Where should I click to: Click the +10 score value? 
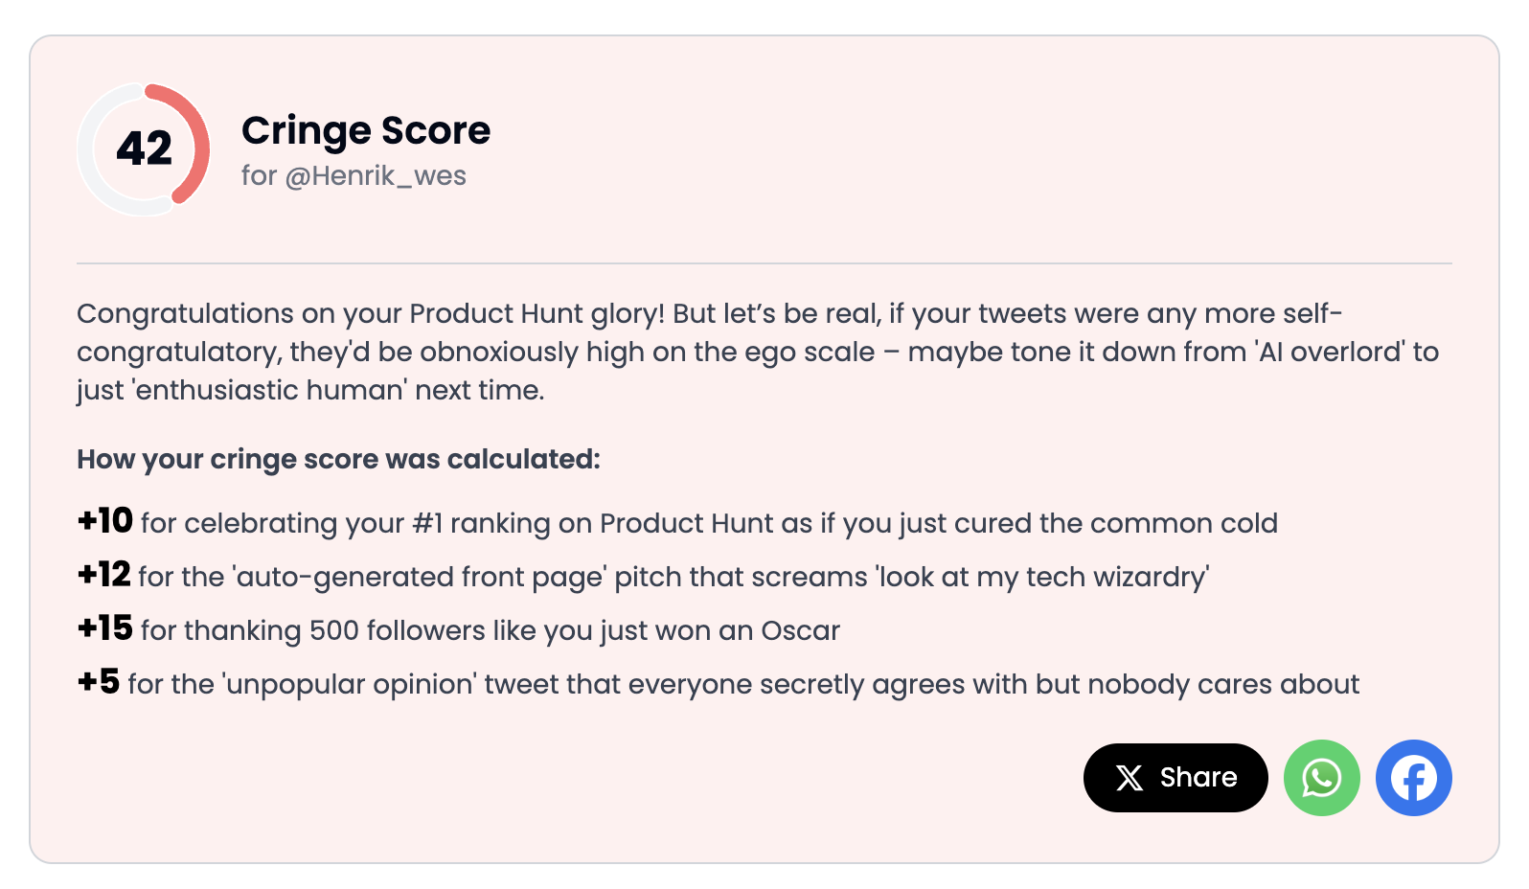click(105, 521)
